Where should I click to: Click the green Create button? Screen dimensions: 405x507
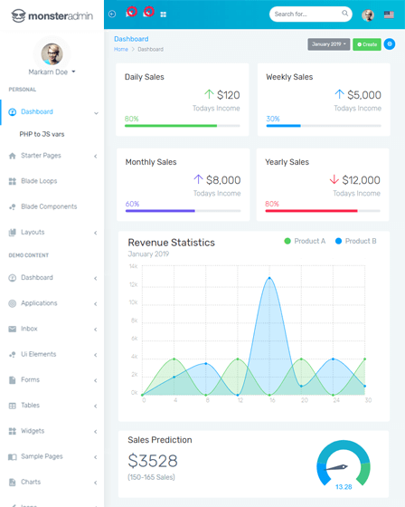click(x=367, y=44)
